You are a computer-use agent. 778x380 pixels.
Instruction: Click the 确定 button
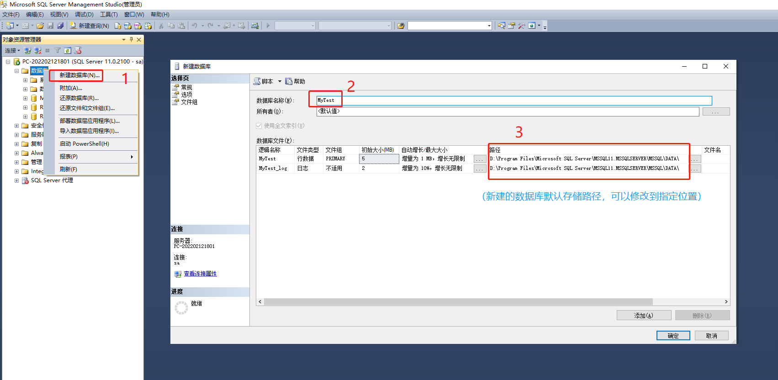(673, 336)
